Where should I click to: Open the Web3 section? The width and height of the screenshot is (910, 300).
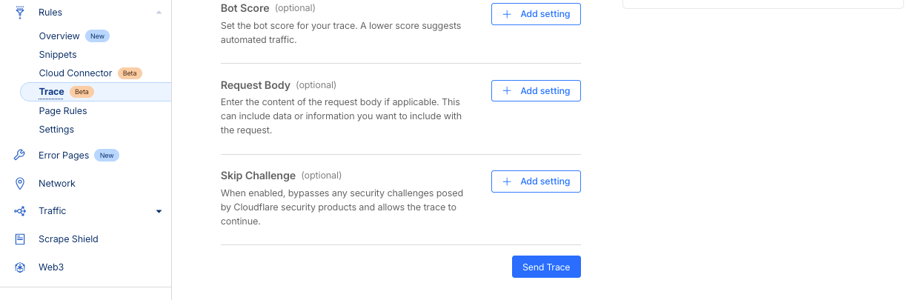[51, 267]
